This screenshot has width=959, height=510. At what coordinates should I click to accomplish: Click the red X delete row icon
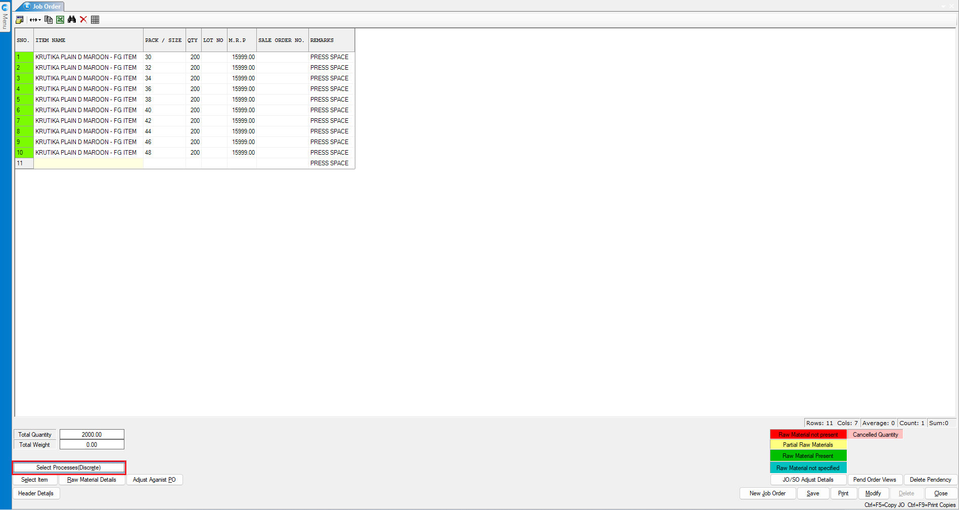click(x=83, y=20)
